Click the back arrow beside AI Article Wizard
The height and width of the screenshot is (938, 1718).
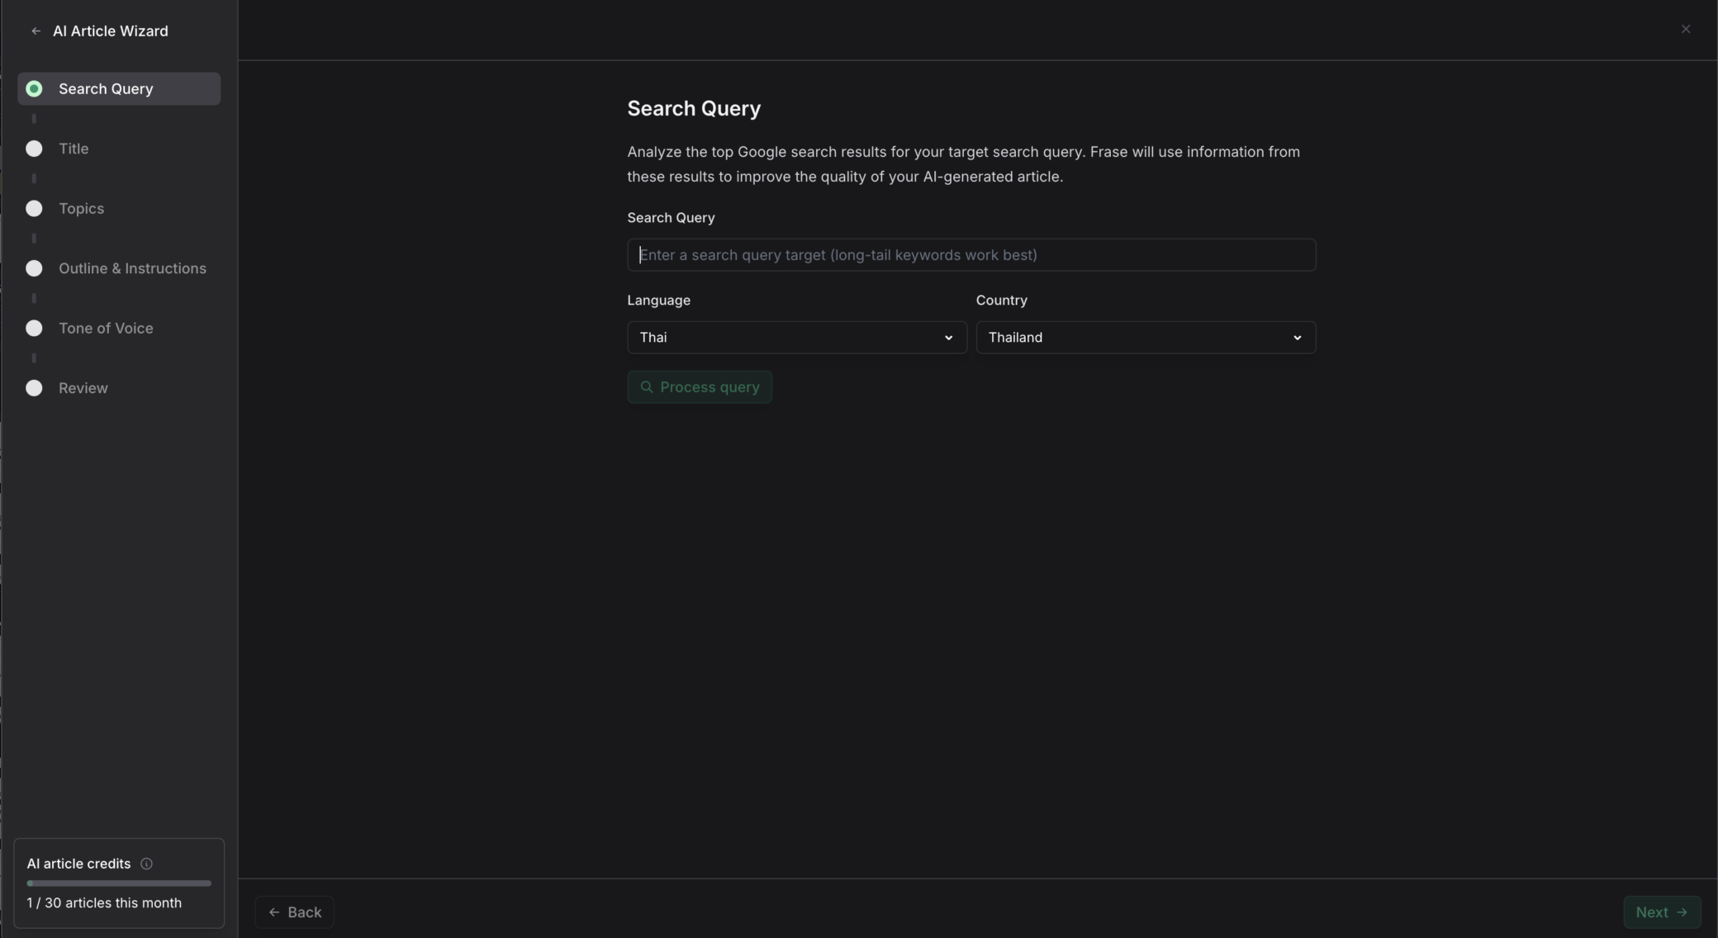coord(36,31)
